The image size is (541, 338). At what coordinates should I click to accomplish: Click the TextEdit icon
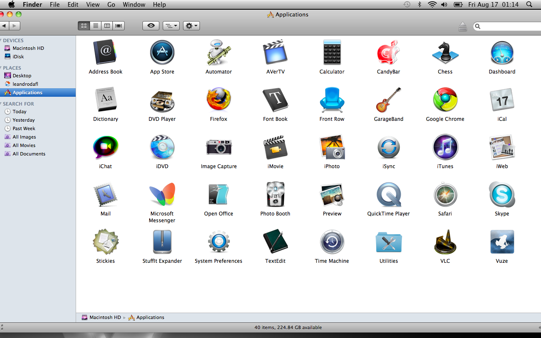(x=275, y=242)
